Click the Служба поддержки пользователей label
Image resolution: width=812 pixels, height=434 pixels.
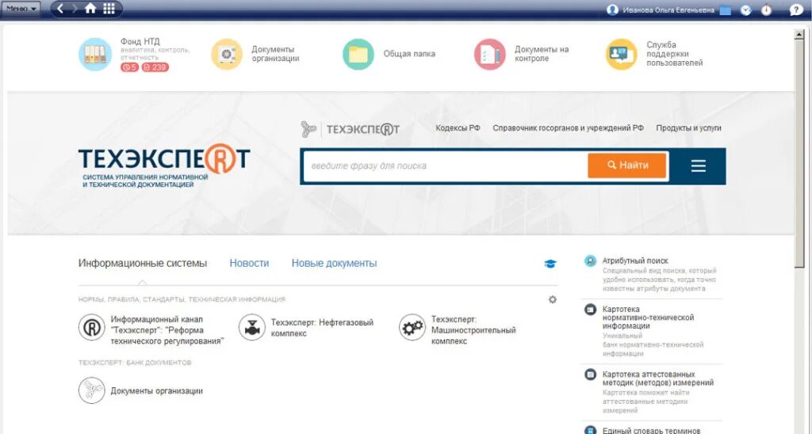[x=675, y=54]
